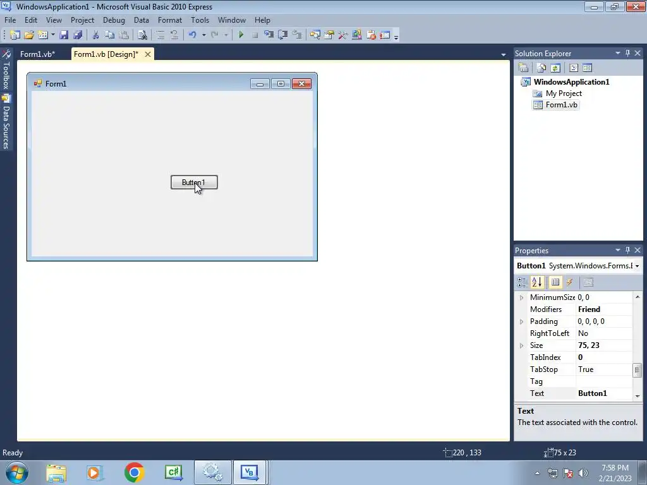Click the Step Over toolbar icon
The width and height of the screenshot is (647, 485).
(283, 35)
